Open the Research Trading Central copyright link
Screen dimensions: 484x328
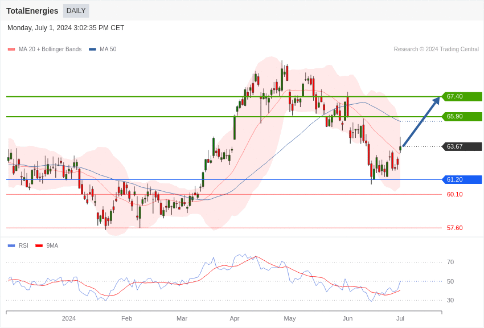436,50
